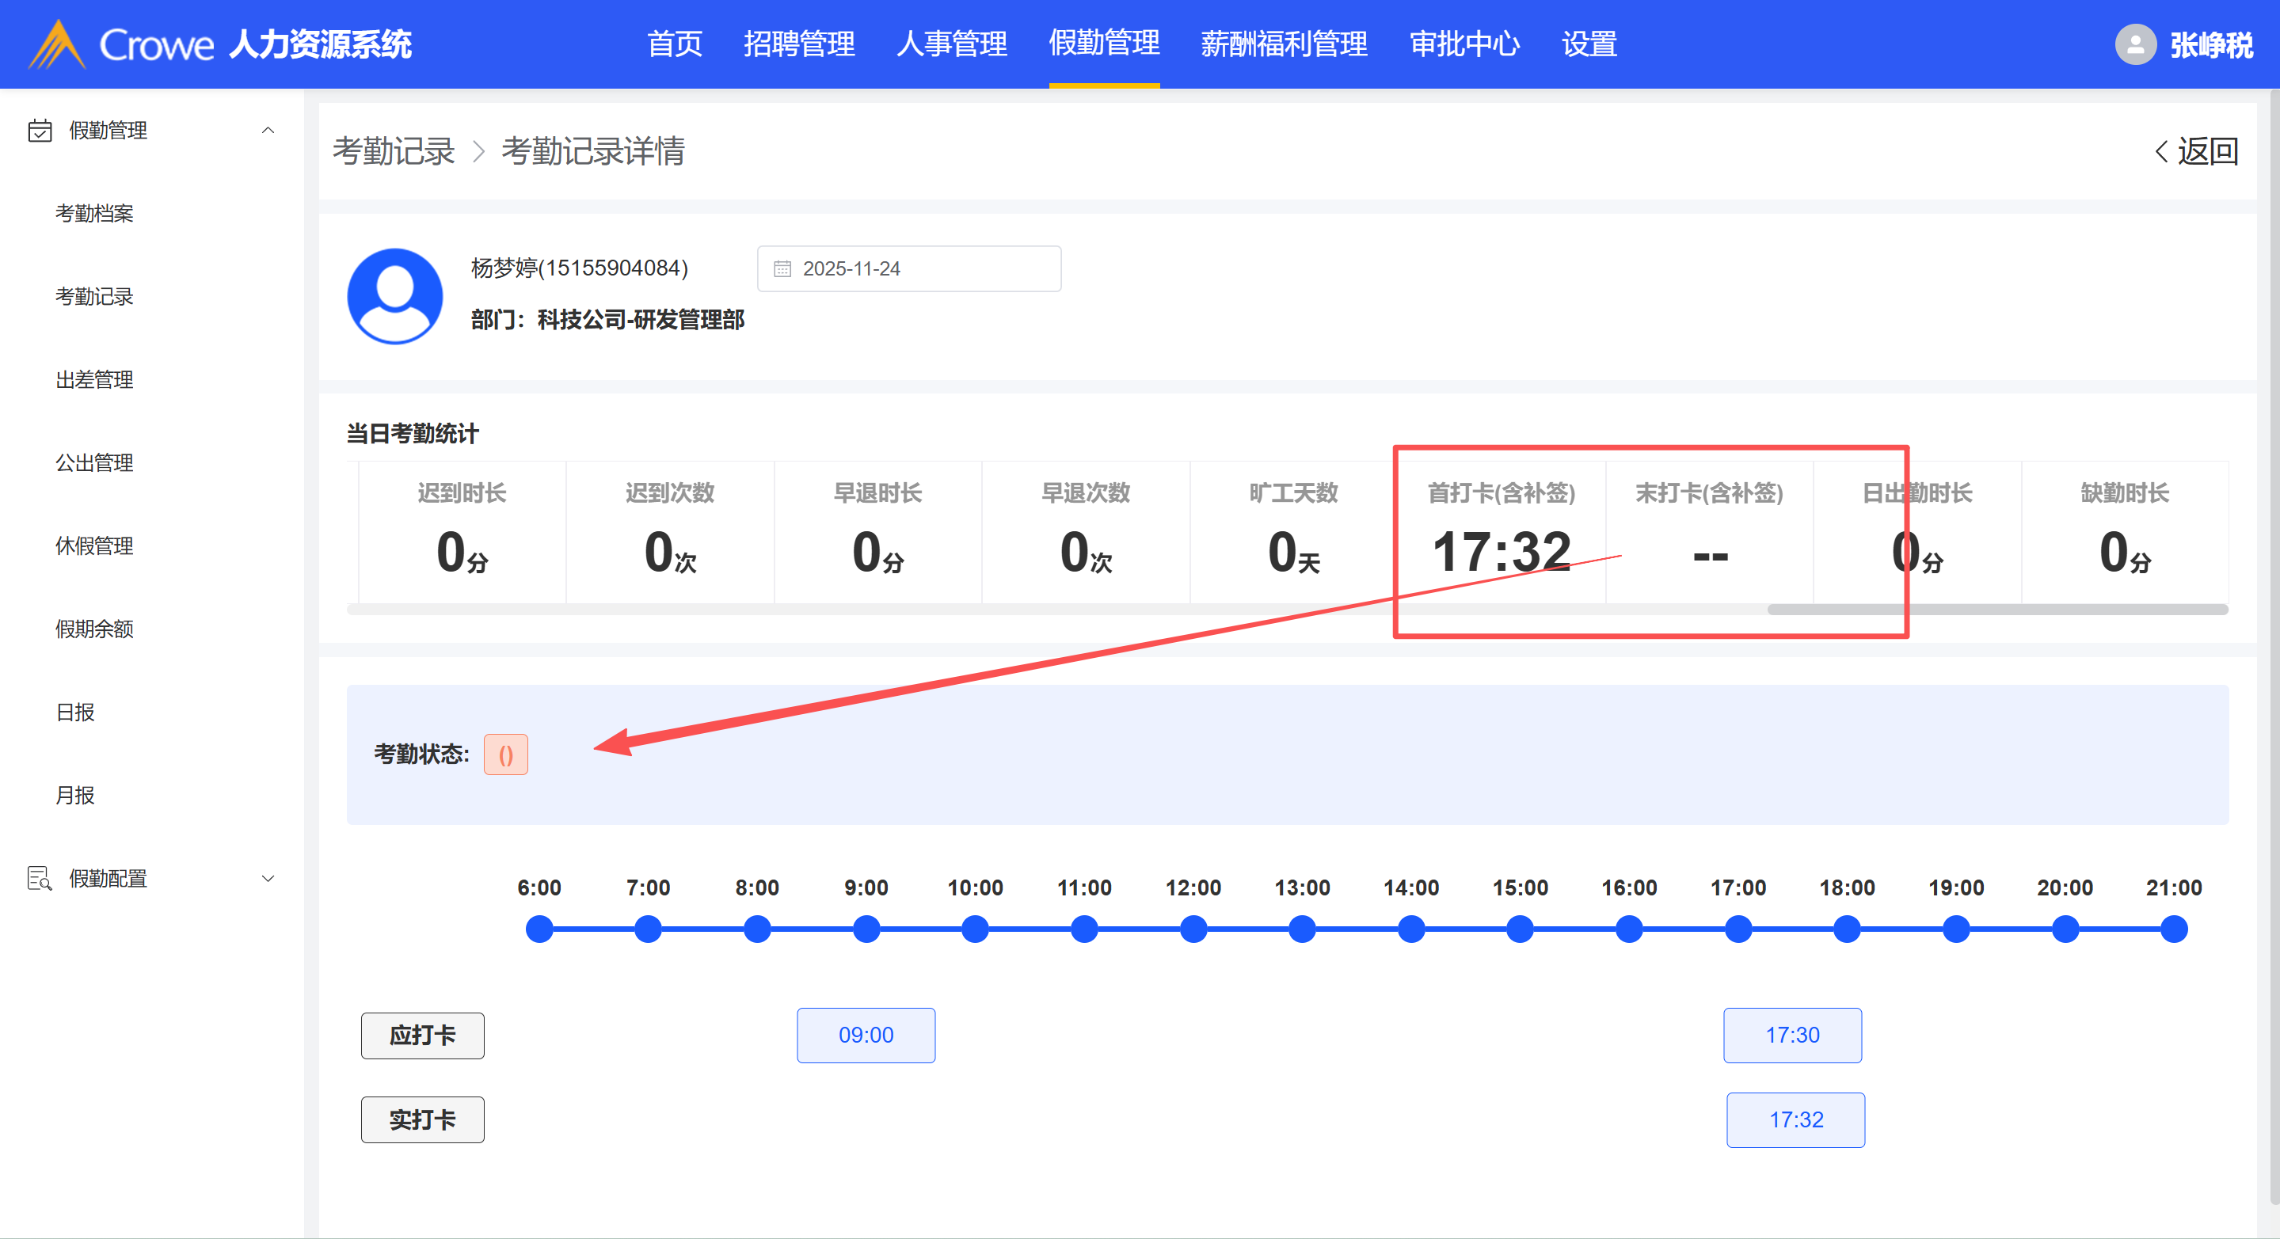
Task: Go to 考勤记录 breadcrumb link
Action: click(393, 151)
